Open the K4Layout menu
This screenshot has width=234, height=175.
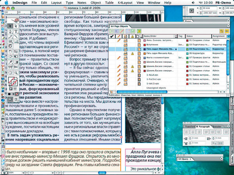pos(125,3)
